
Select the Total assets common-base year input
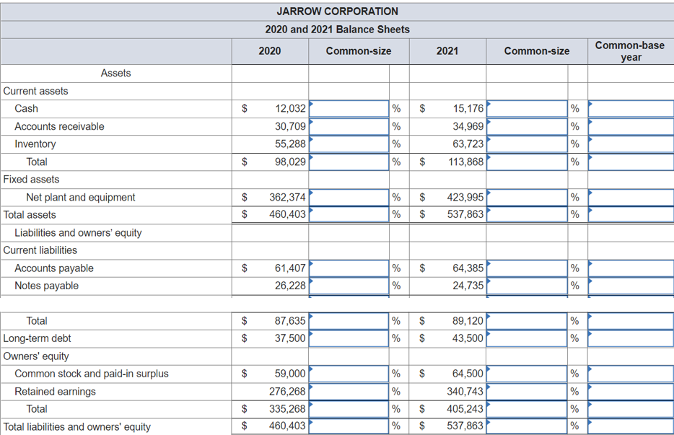[x=630, y=214]
